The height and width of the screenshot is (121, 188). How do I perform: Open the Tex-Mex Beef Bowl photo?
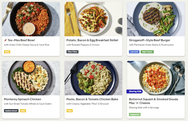tap(31, 19)
